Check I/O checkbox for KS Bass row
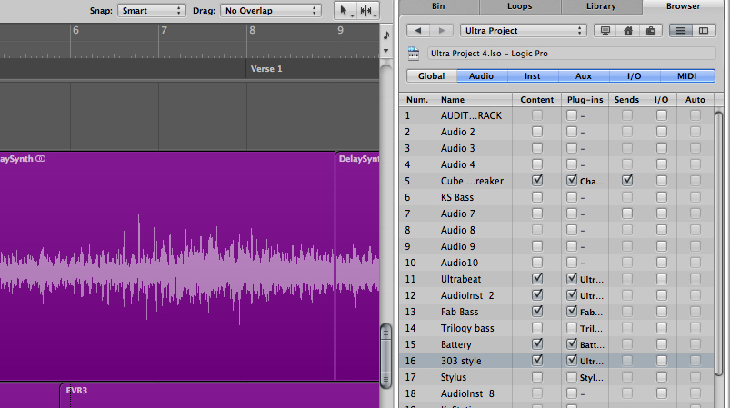Screen dimensions: 730x408 [662, 197]
